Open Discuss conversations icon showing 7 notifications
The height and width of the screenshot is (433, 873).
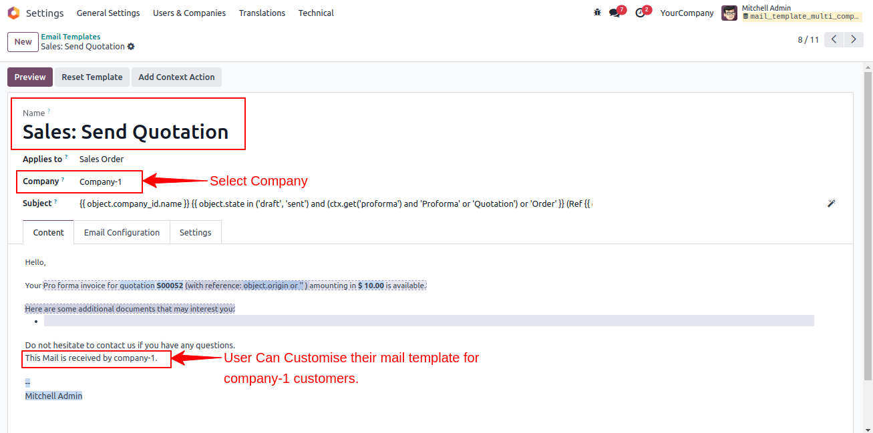click(615, 12)
